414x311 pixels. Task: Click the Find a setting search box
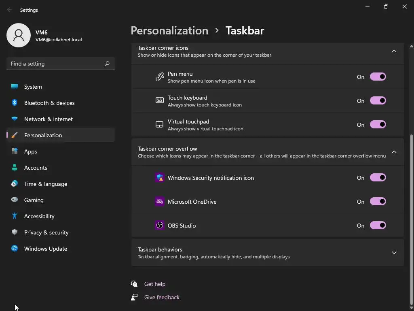(56, 64)
